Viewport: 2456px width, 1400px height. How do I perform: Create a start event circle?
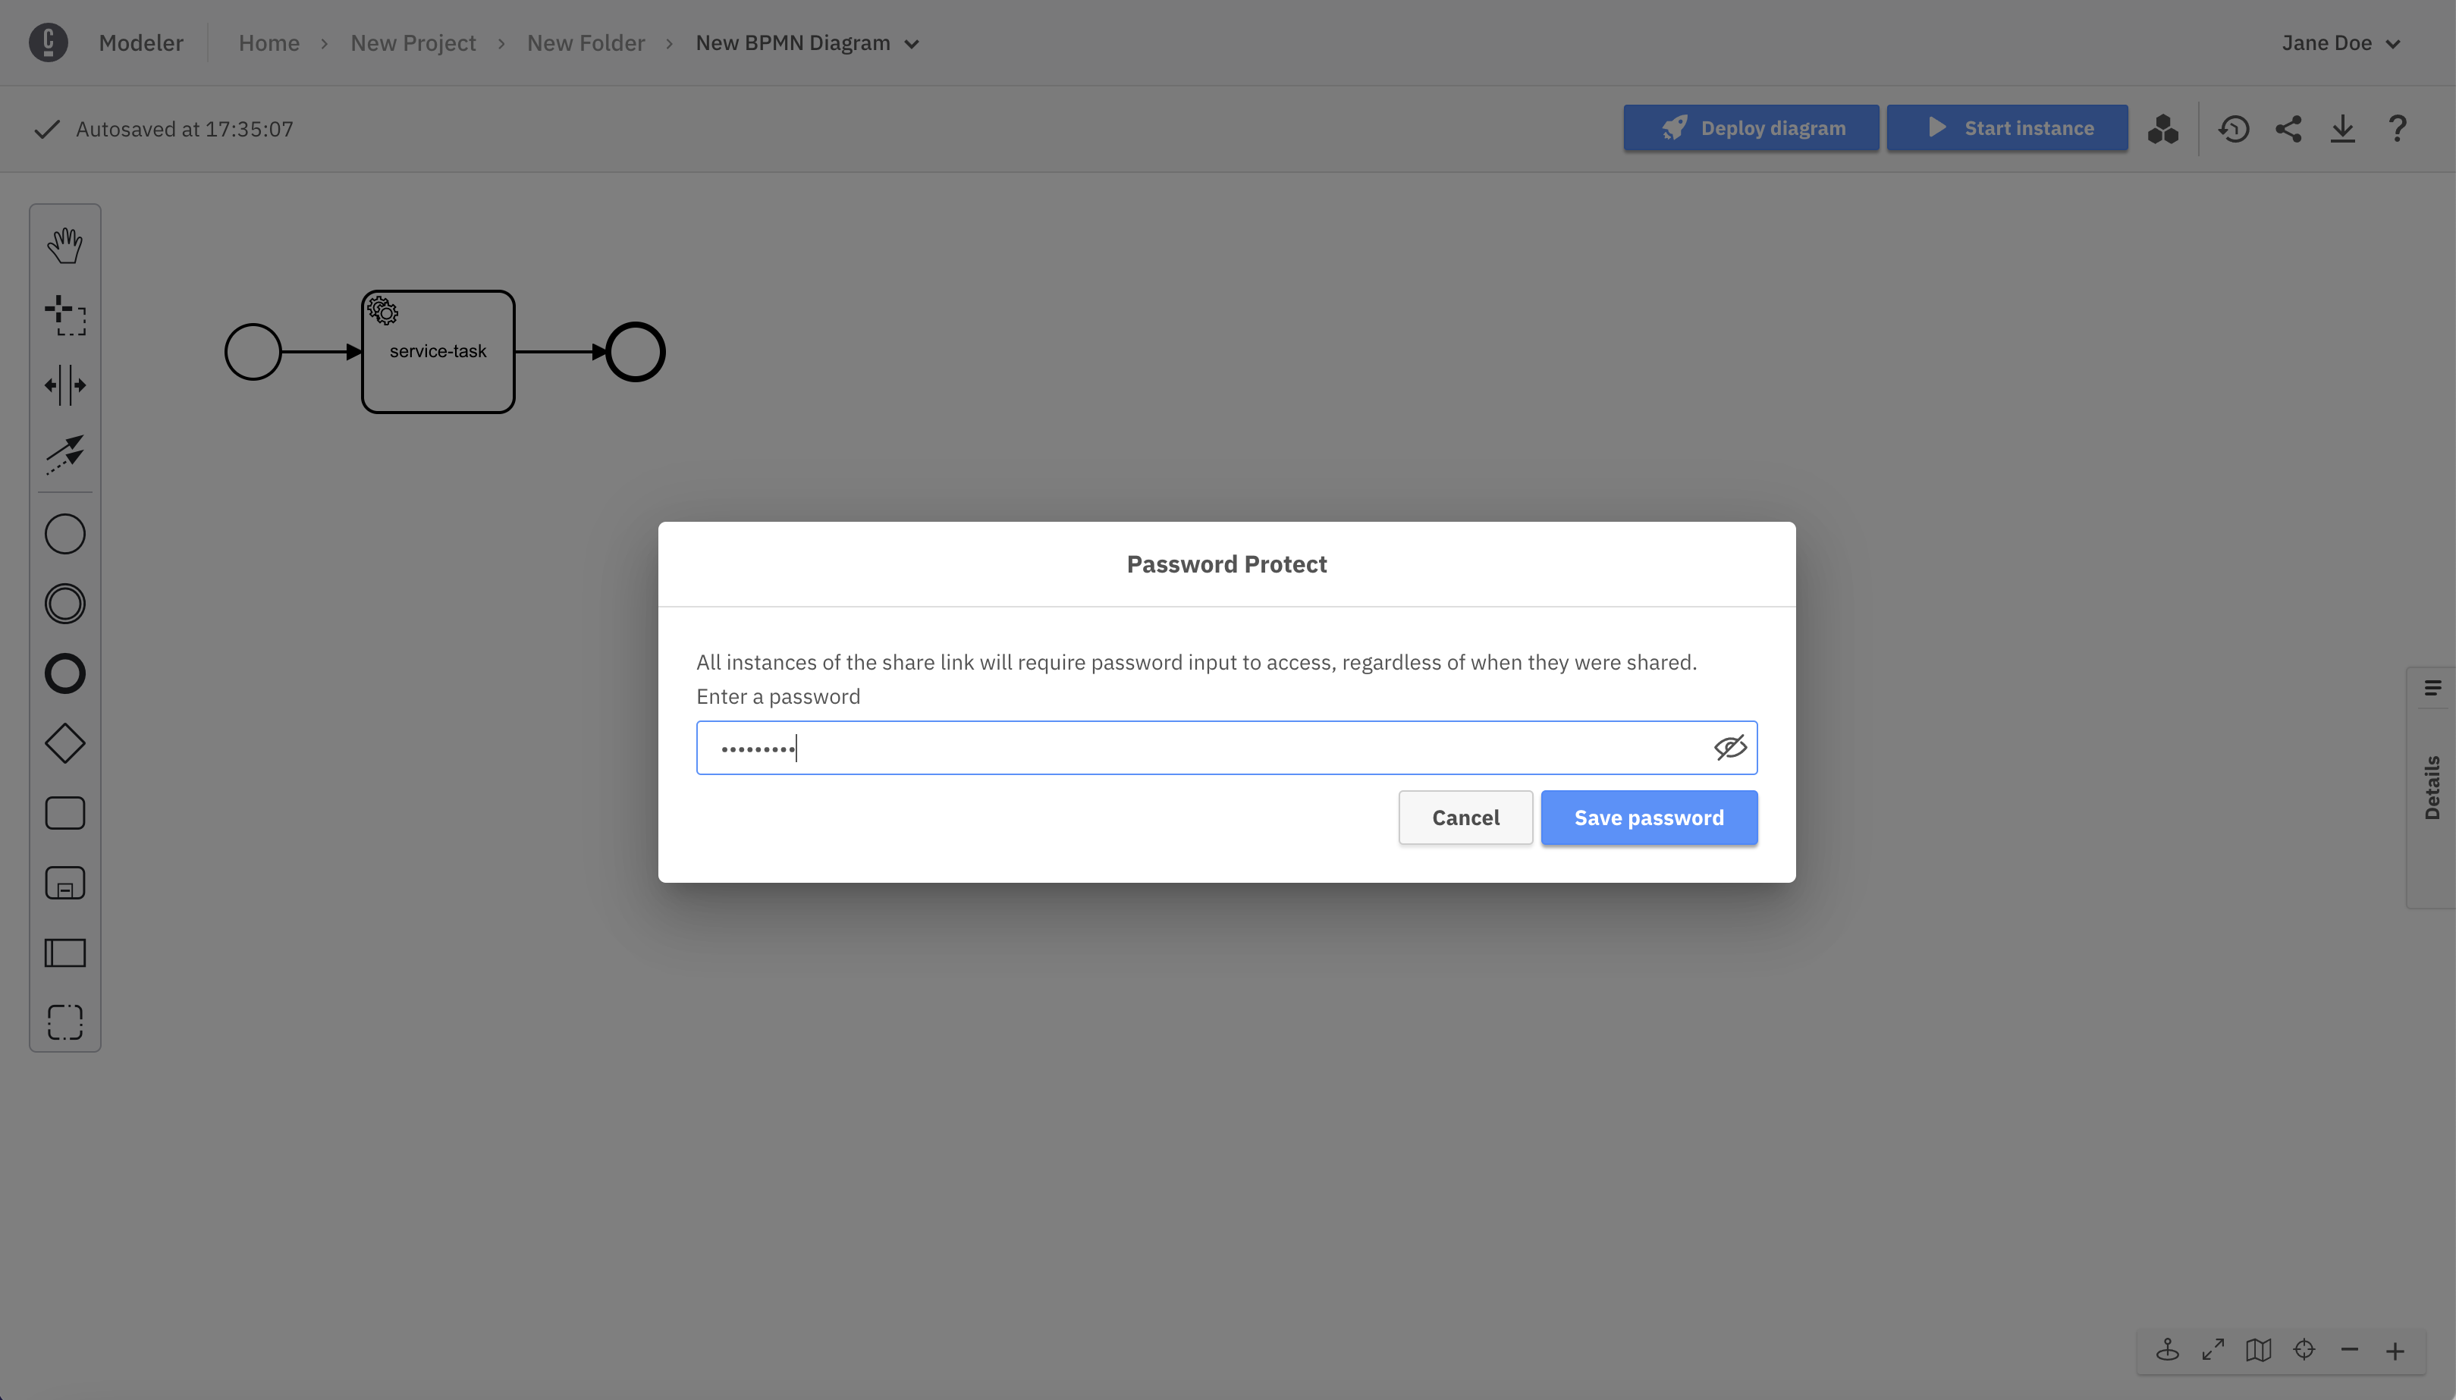tap(64, 534)
